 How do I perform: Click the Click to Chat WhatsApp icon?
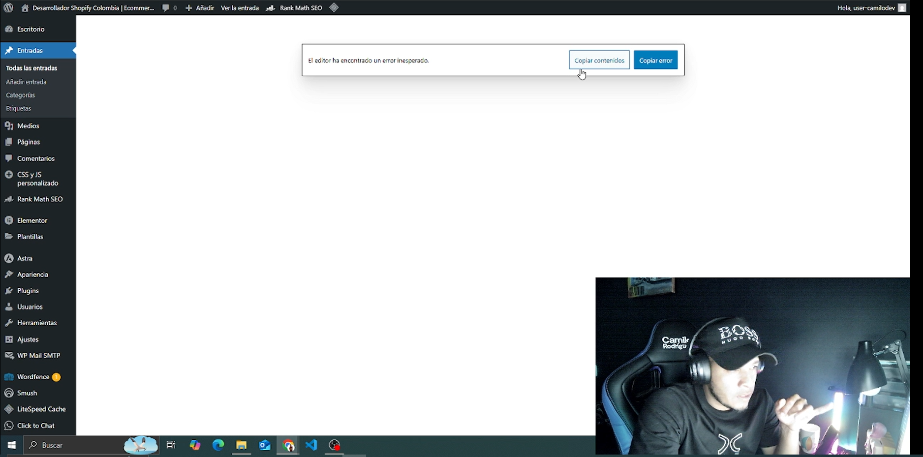9,426
